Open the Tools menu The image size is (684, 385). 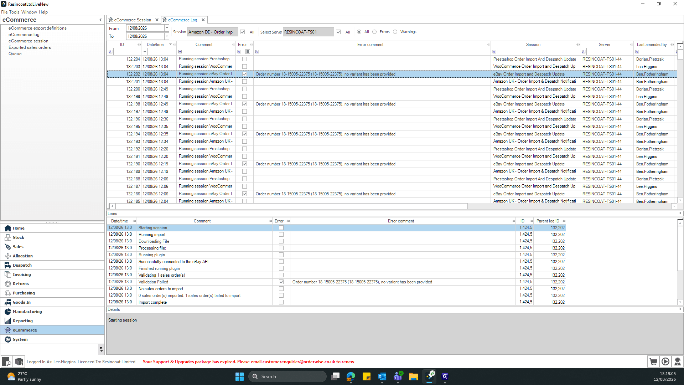point(14,12)
